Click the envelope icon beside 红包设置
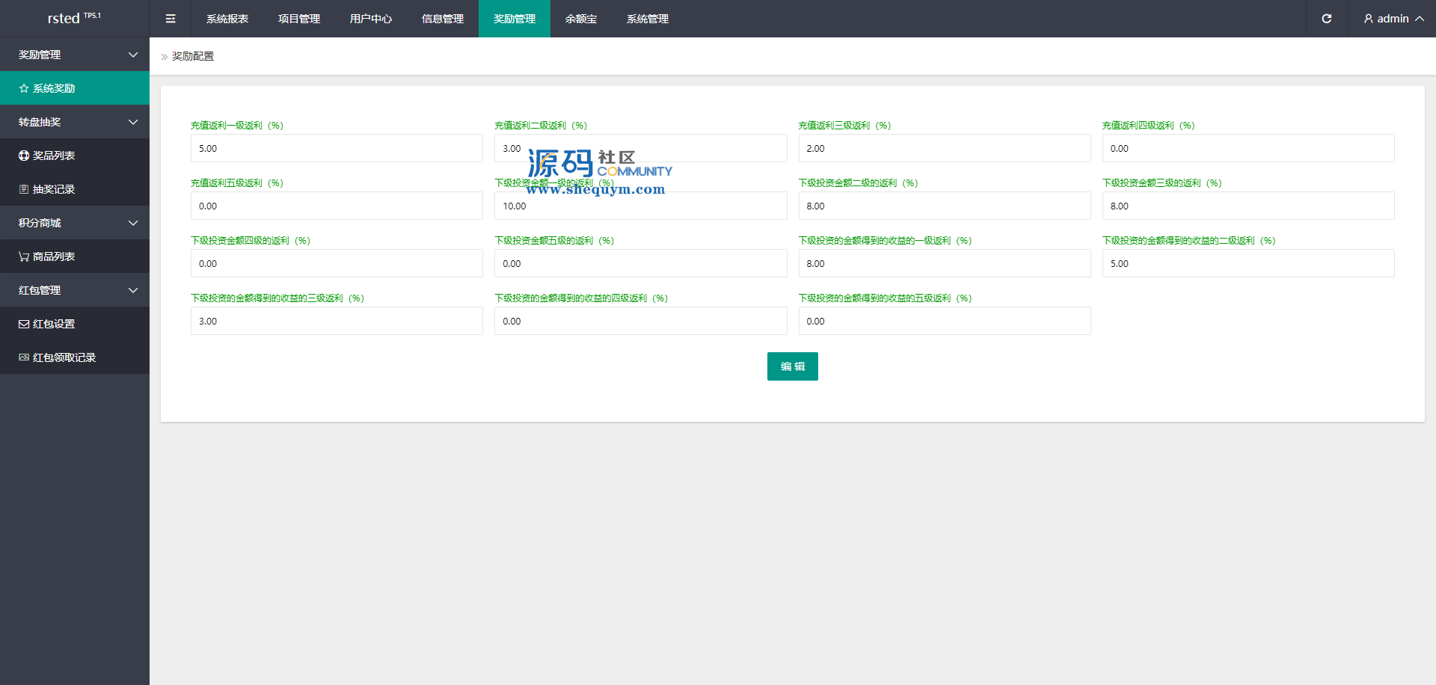Image resolution: width=1436 pixels, height=685 pixels. [x=24, y=324]
